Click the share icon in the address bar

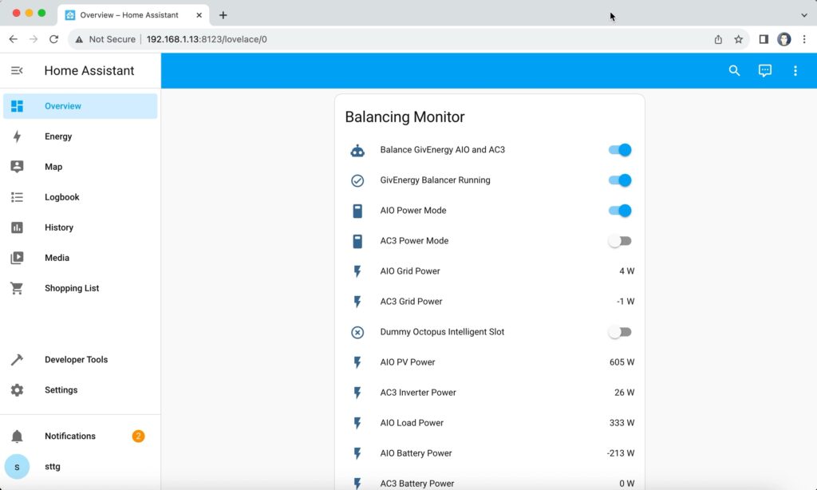(x=718, y=39)
